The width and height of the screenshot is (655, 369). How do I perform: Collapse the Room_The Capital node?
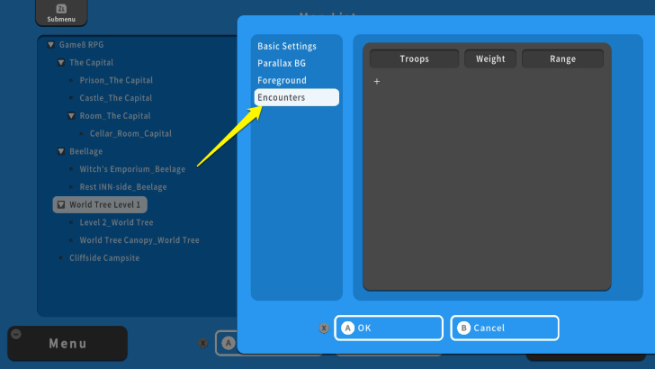(70, 116)
